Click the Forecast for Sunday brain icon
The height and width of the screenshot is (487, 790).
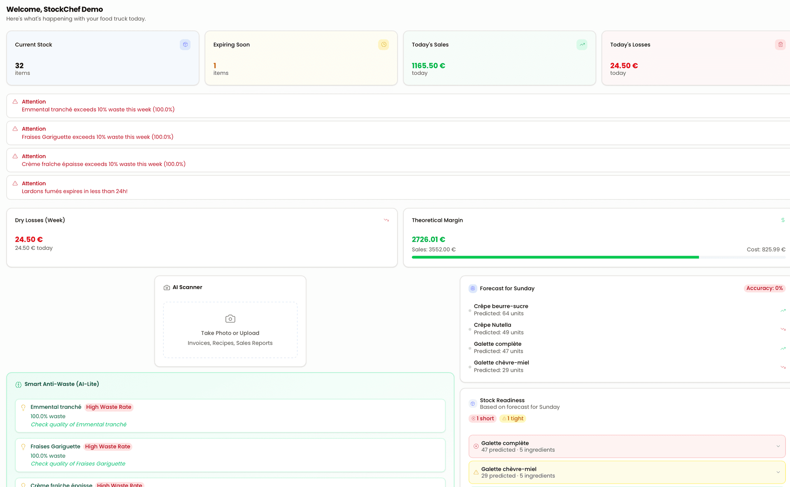[472, 289]
